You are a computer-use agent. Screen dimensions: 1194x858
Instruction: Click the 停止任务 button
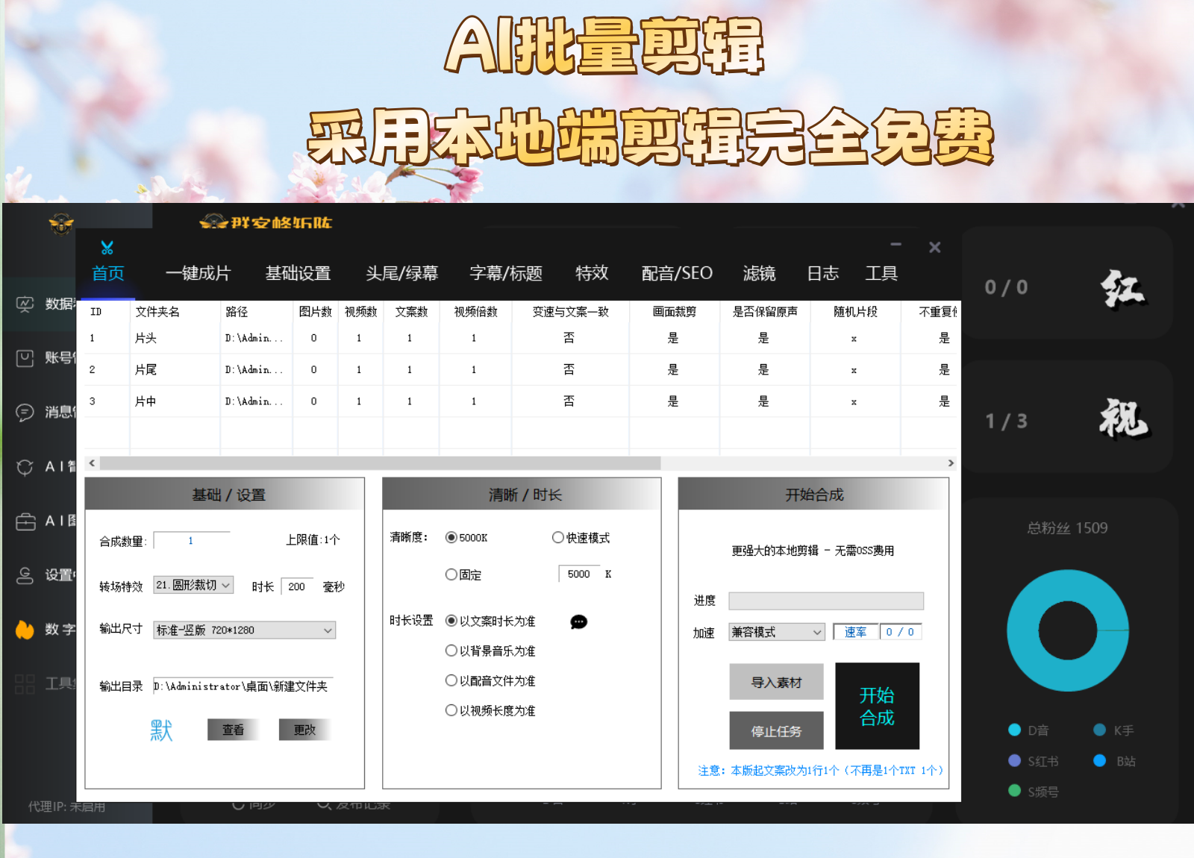(x=776, y=730)
